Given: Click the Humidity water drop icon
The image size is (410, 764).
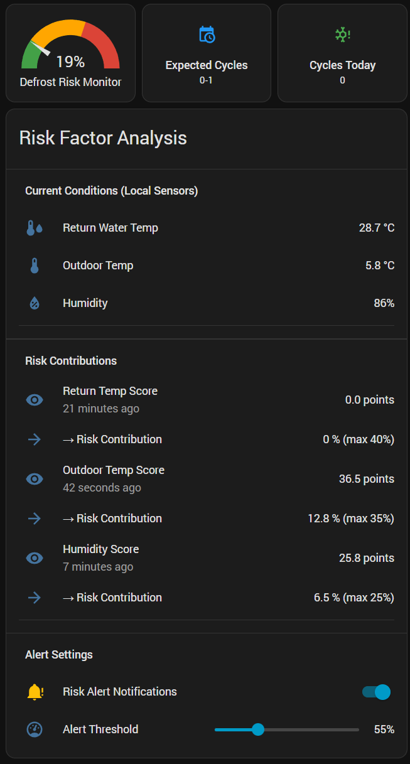Looking at the screenshot, I should click(35, 303).
